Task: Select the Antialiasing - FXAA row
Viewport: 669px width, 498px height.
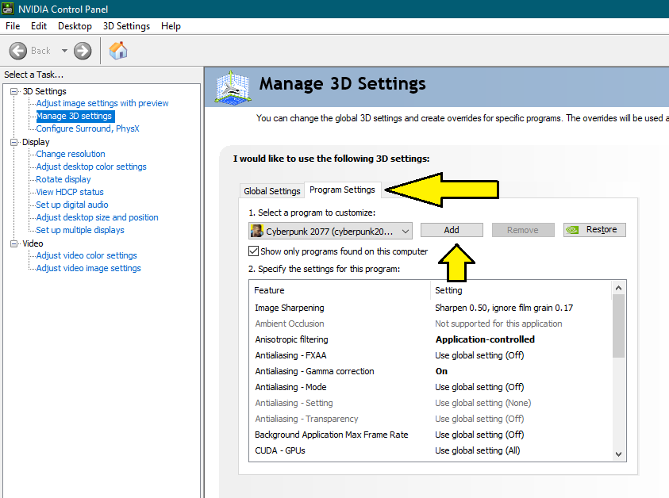Action: coord(430,355)
